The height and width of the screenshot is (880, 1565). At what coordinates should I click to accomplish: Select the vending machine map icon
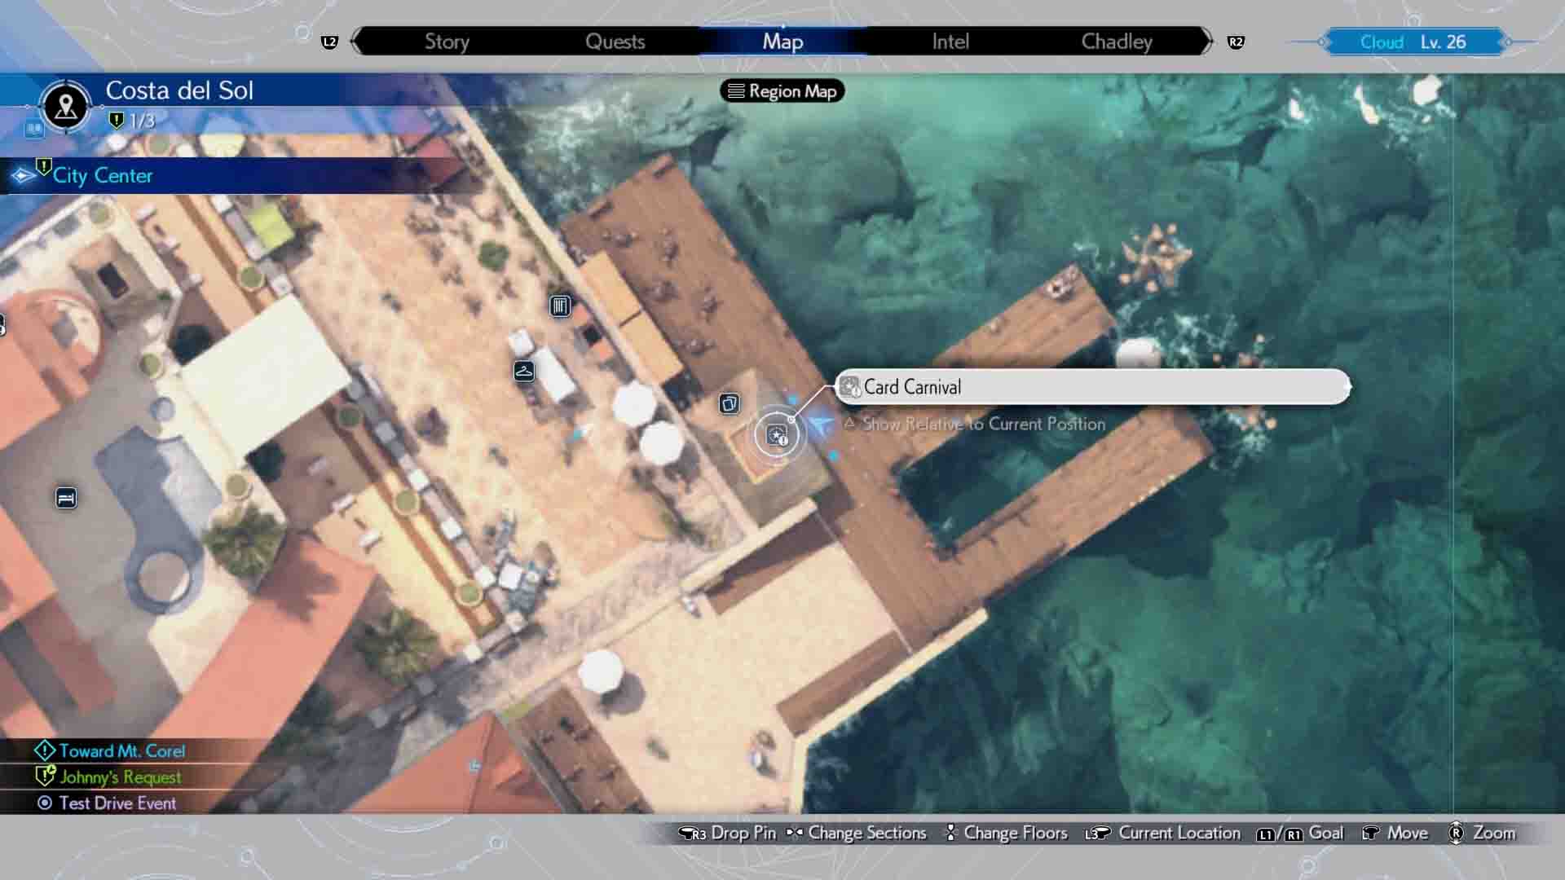(560, 306)
